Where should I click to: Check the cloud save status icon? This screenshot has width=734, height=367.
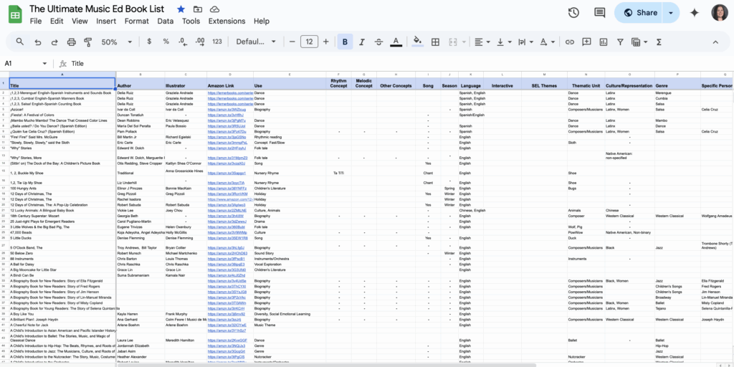[214, 9]
